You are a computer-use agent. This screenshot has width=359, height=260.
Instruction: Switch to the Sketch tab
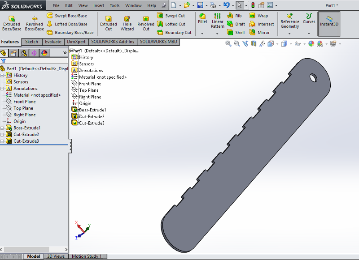coord(31,42)
